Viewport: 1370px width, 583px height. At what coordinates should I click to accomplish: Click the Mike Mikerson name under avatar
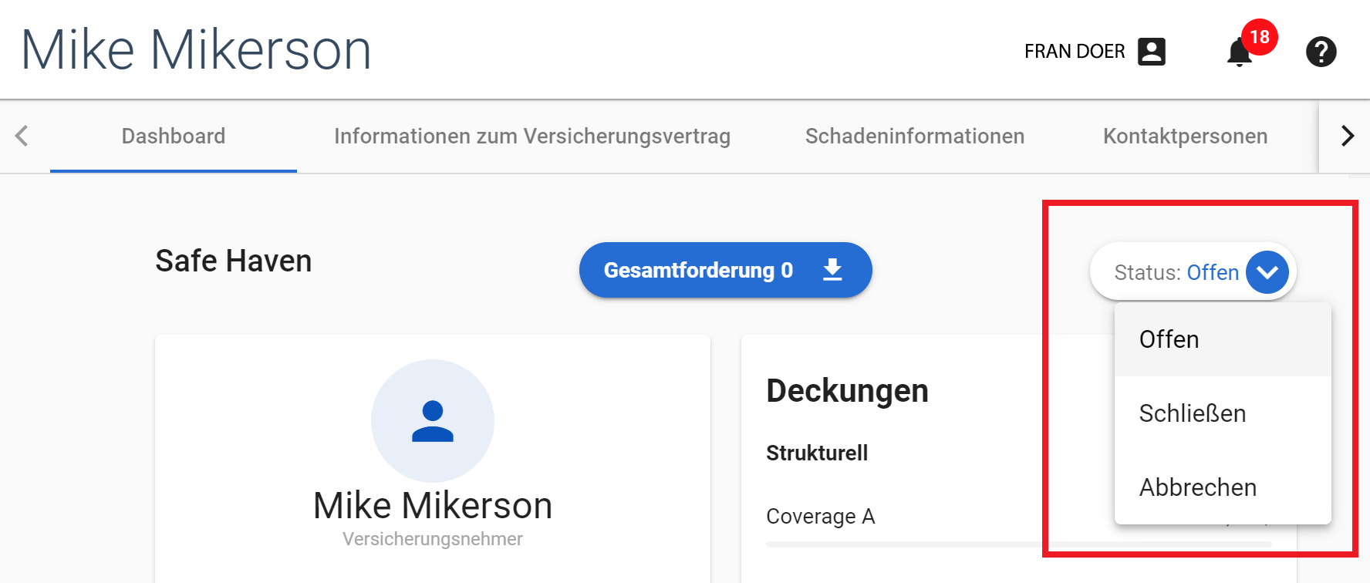(433, 506)
